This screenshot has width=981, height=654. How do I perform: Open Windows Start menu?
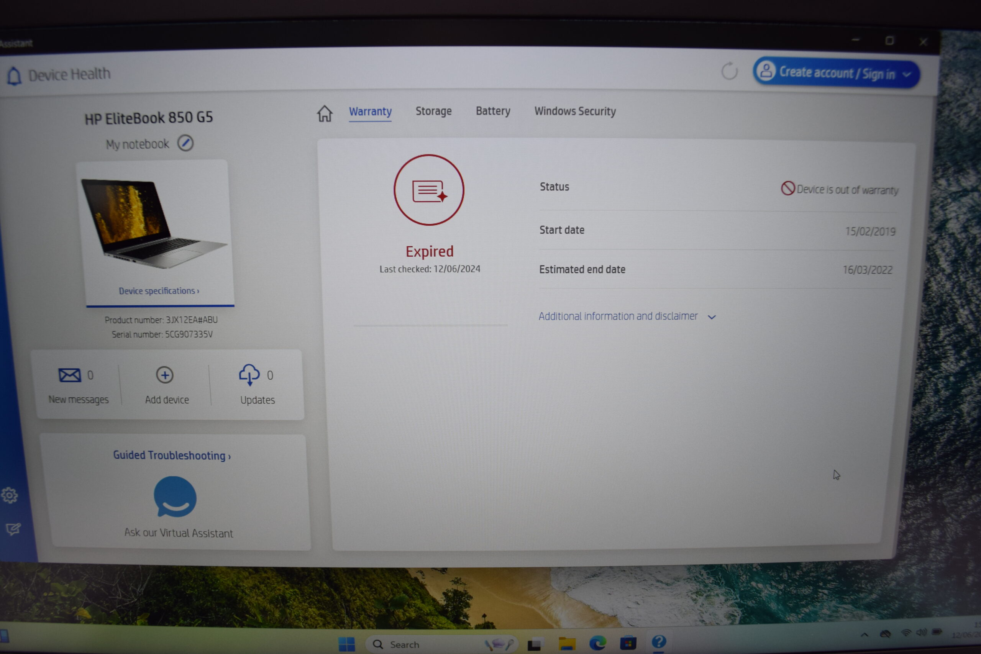pyautogui.click(x=346, y=644)
